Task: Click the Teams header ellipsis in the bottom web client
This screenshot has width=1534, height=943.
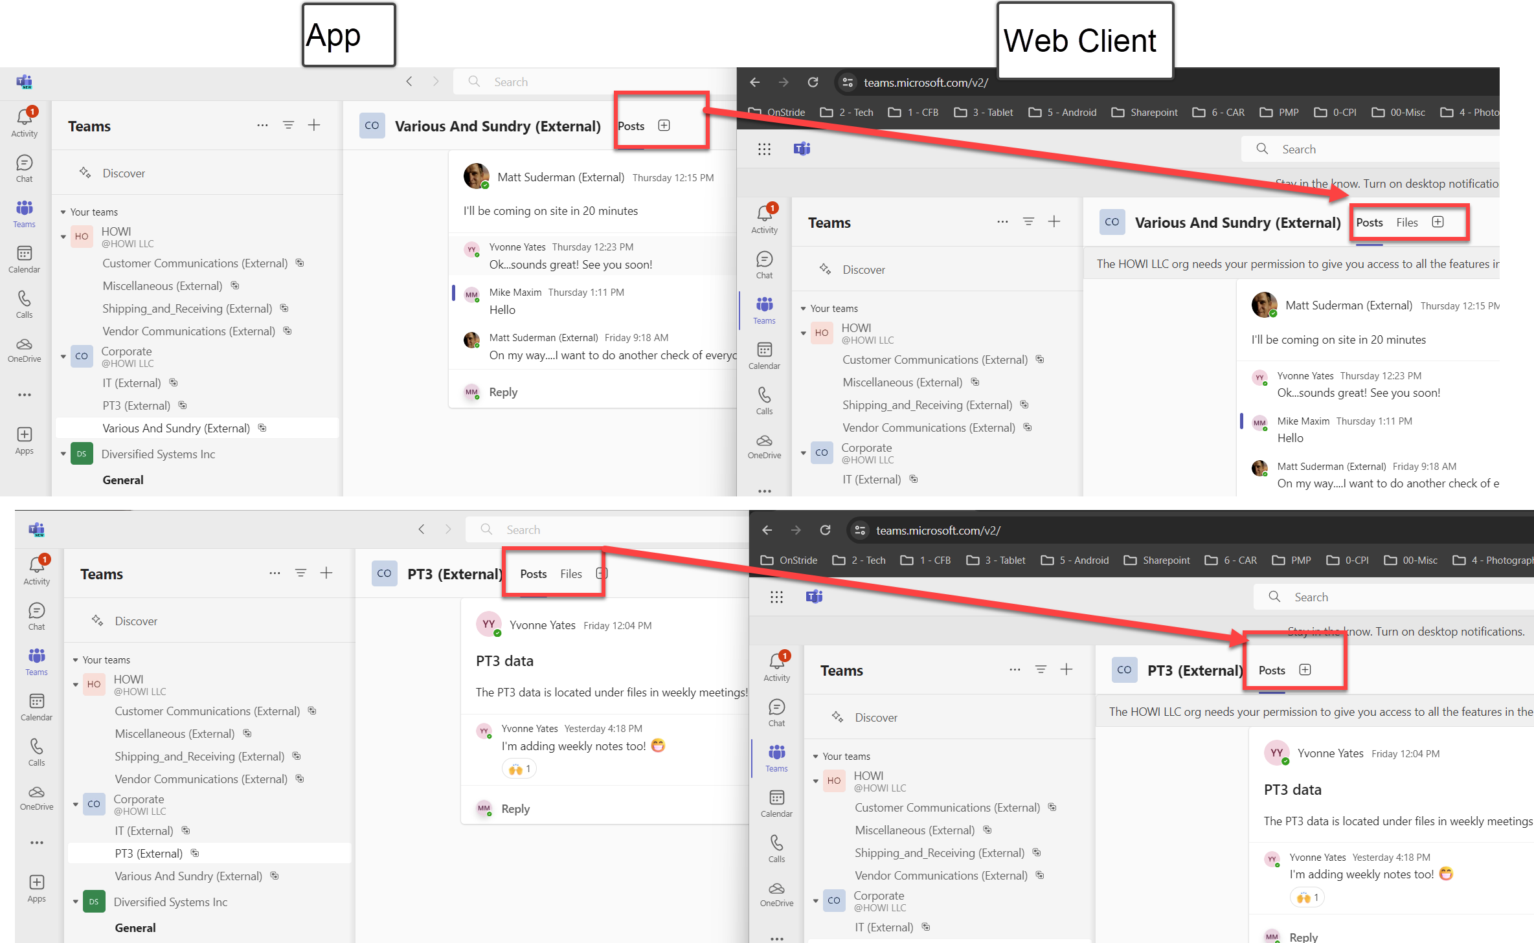Action: [1015, 670]
